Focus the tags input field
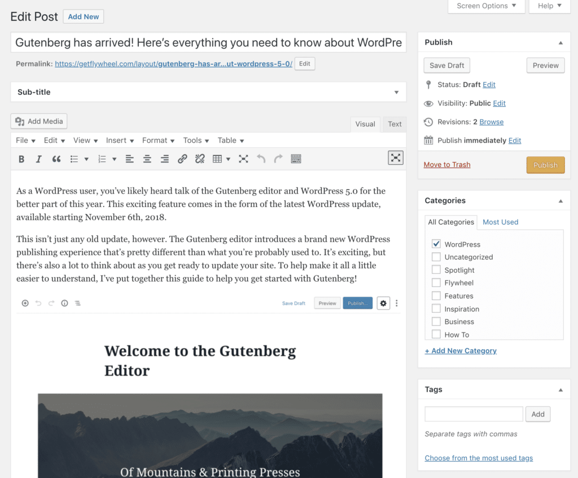Screen dimensions: 578x478 pyautogui.click(x=474, y=414)
